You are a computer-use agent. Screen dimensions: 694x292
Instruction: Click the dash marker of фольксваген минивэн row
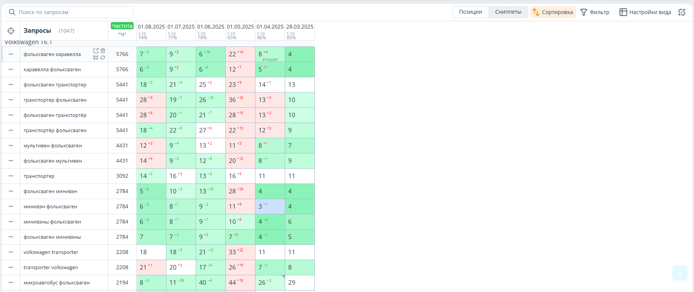tap(11, 191)
